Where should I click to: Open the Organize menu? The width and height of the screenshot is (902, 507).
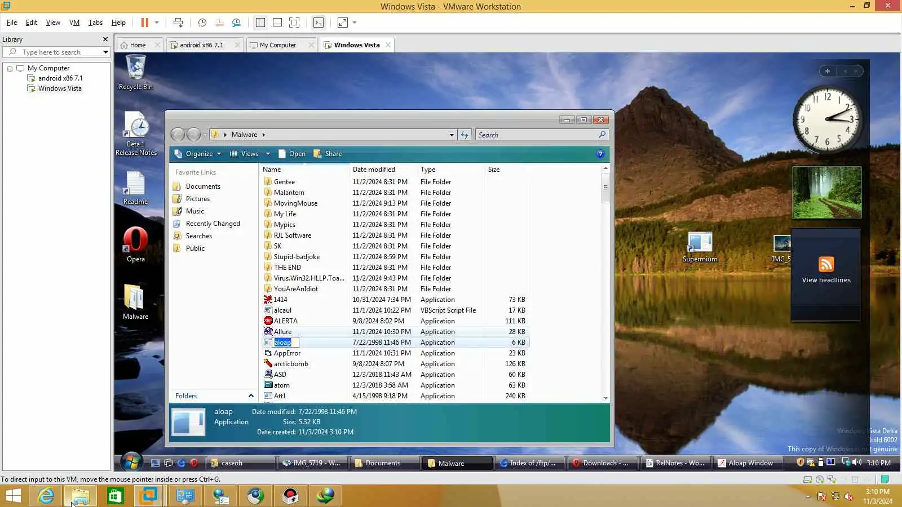(198, 154)
